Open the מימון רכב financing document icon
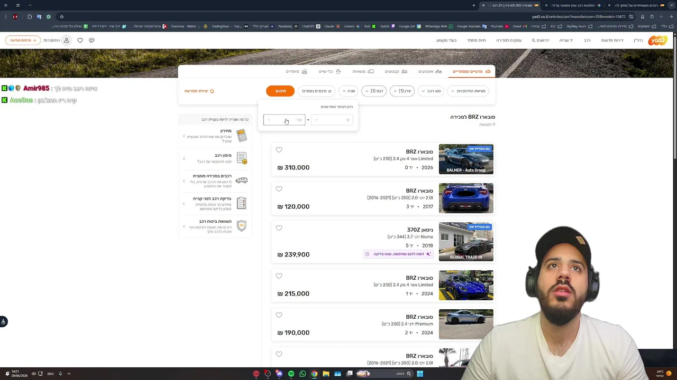Viewport: 677px width, 380px height. pyautogui.click(x=242, y=158)
